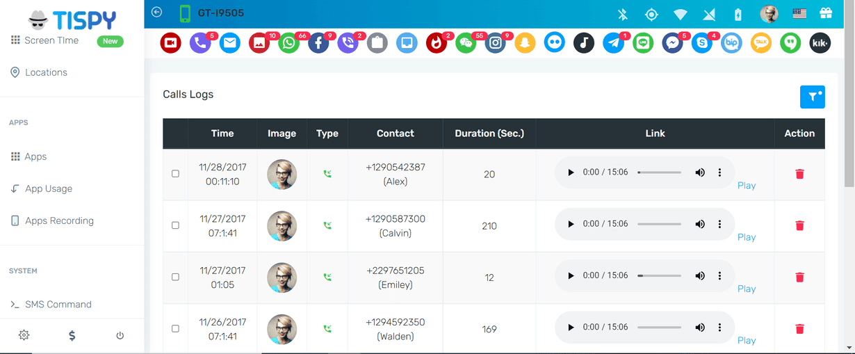The height and width of the screenshot is (354, 855).
Task: Open the LINE icon
Action: coord(643,43)
